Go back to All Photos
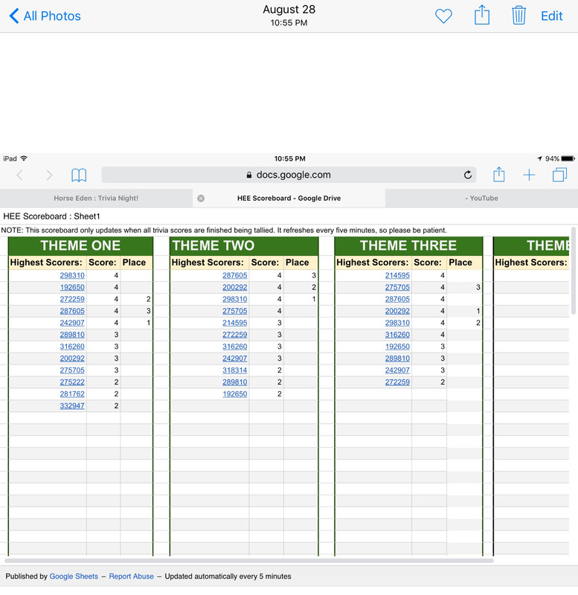Viewport: 578px width, 595px height. point(45,16)
